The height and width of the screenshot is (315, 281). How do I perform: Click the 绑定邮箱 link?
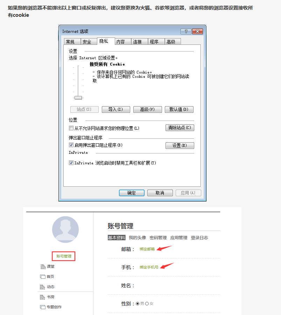pos(147,249)
